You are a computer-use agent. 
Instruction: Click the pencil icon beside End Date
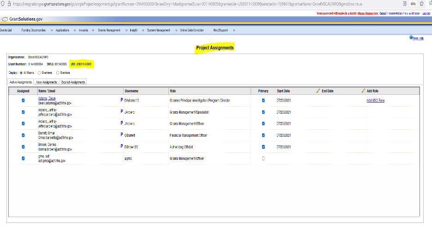[x=318, y=91]
